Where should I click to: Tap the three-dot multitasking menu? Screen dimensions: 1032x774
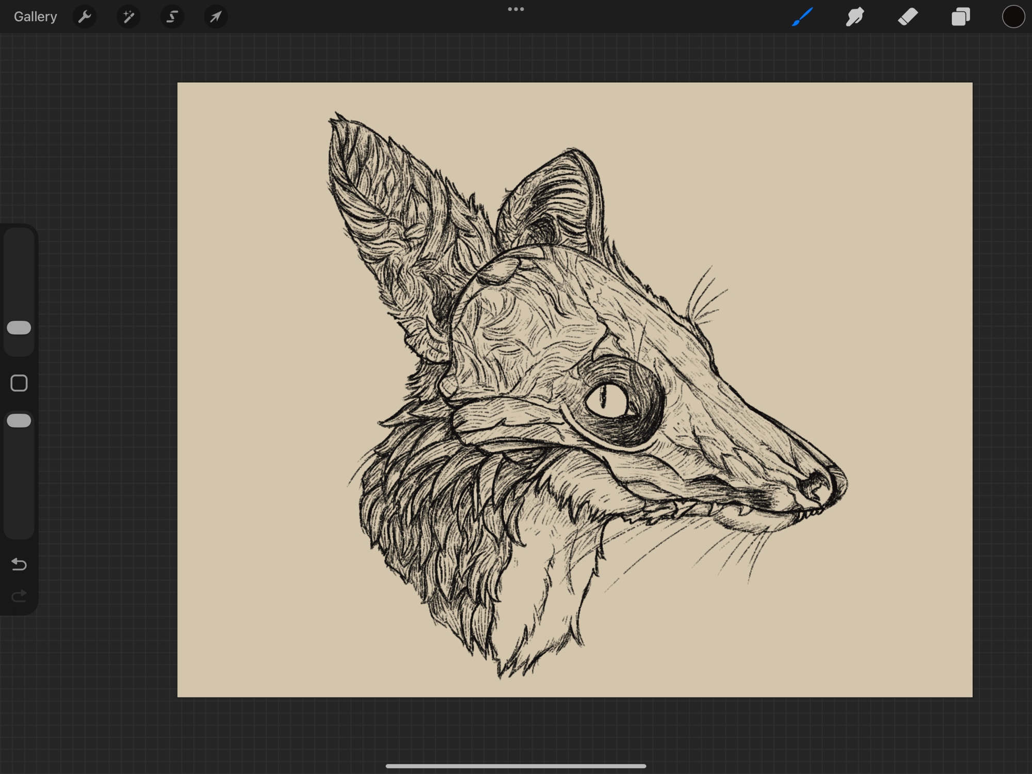[515, 9]
